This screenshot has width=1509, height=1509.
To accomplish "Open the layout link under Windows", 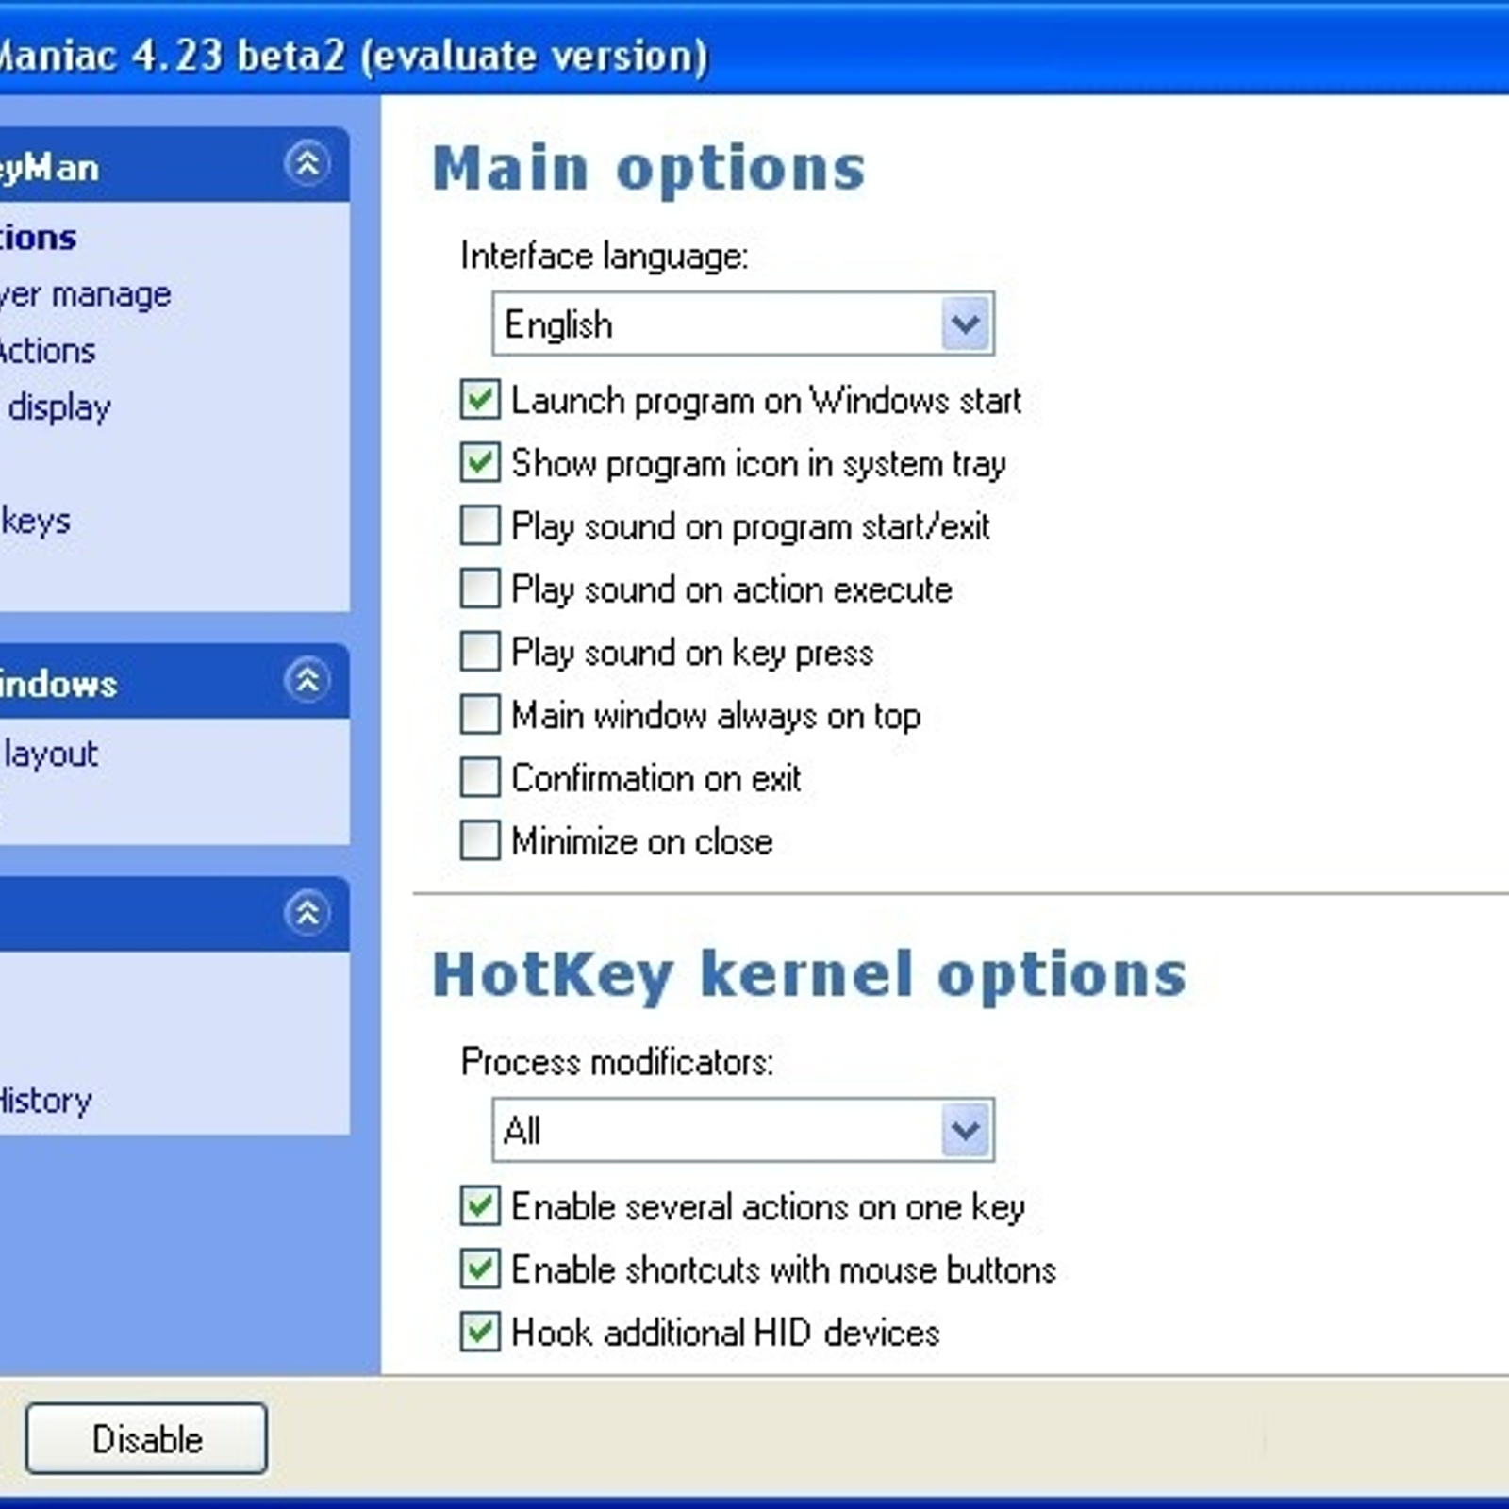I will coord(51,754).
